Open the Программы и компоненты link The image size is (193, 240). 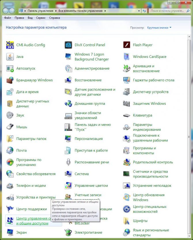pyautogui.click(x=144, y=150)
